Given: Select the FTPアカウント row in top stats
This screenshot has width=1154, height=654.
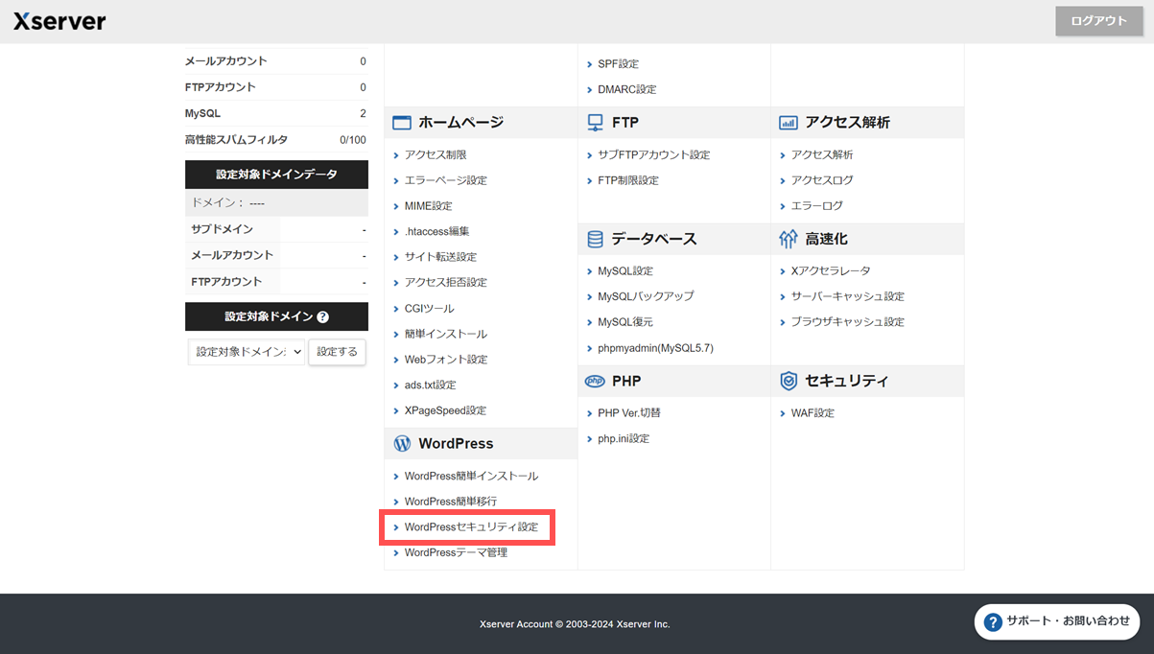Looking at the screenshot, I should pos(276,87).
